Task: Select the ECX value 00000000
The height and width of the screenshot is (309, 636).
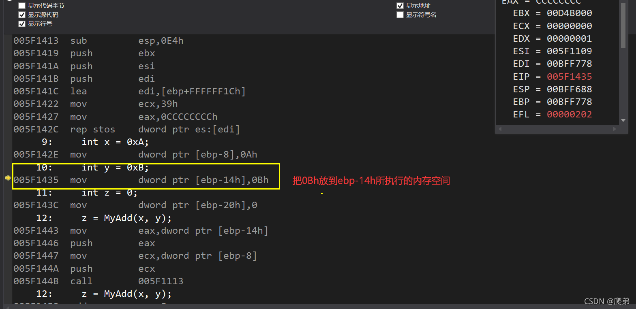Action: point(569,26)
